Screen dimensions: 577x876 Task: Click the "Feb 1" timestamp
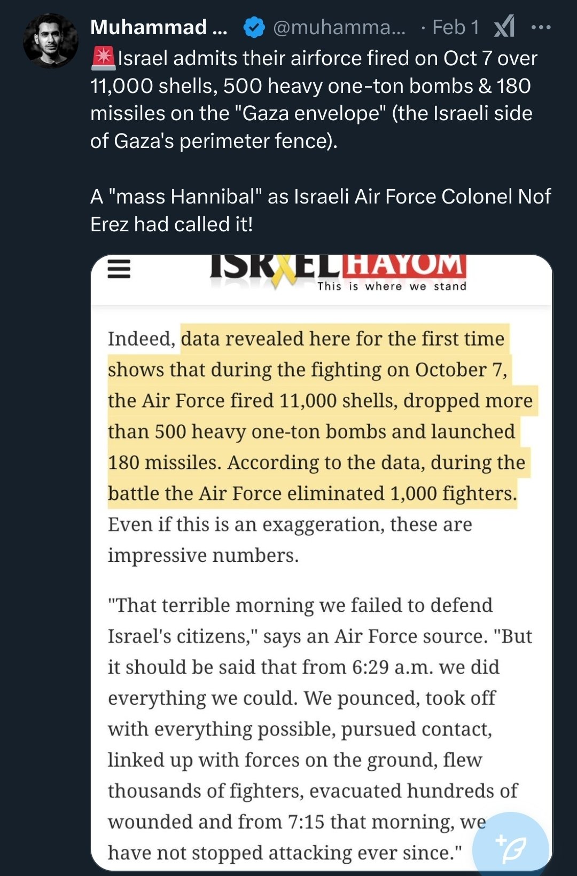coord(455,27)
